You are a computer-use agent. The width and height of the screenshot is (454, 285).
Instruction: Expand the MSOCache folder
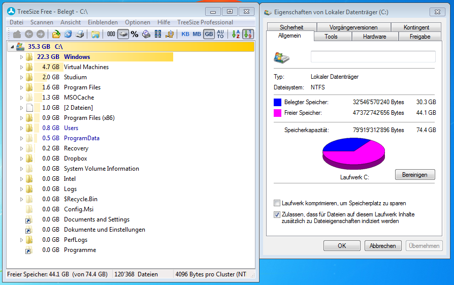(21, 98)
